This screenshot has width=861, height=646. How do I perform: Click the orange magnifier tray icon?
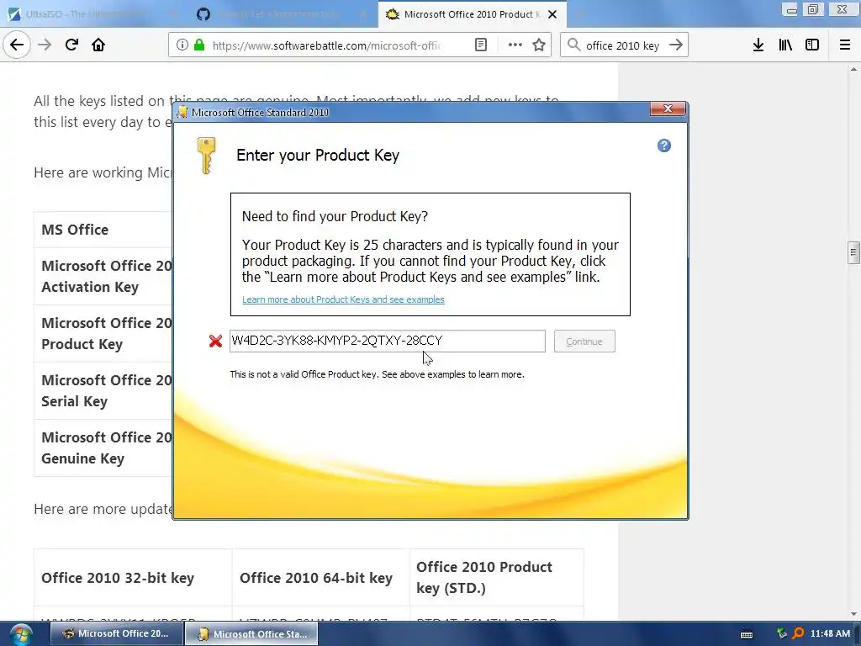pyautogui.click(x=799, y=633)
